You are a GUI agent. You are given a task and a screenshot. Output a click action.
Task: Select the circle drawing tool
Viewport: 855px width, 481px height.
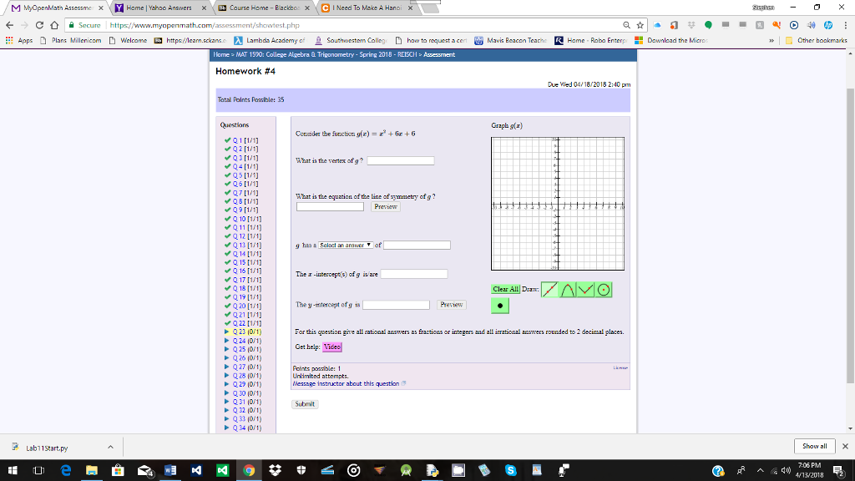[604, 290]
